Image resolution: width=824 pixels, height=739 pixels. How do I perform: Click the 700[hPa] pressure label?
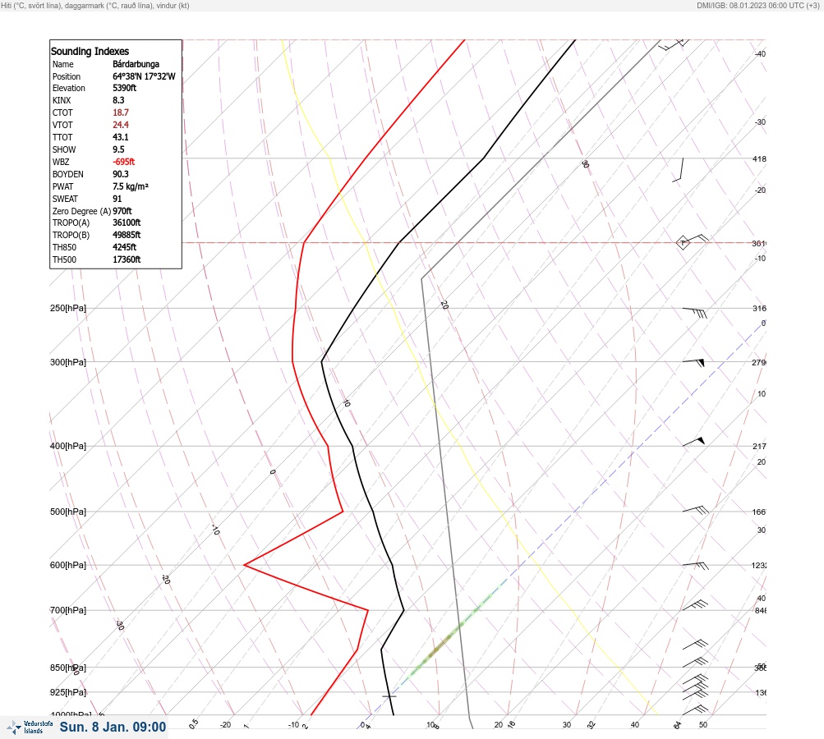68,610
